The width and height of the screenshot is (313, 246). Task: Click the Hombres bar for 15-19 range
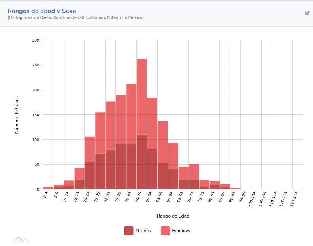79,174
